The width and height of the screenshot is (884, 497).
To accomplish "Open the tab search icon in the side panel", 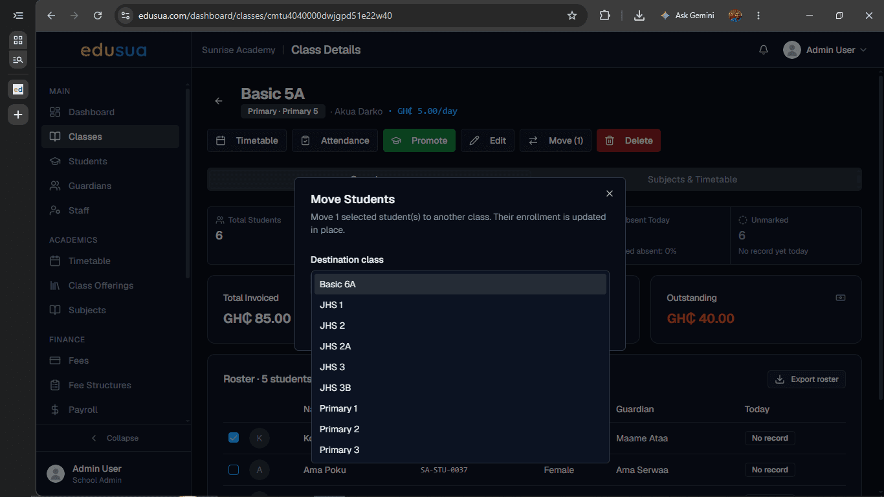I will point(18,60).
